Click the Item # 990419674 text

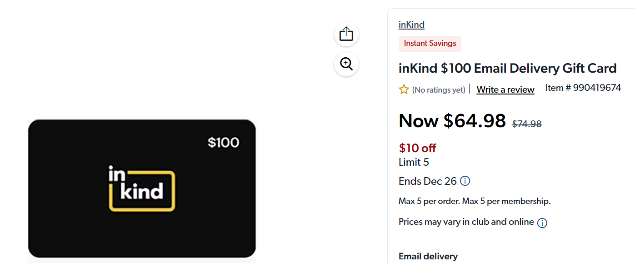coord(583,88)
